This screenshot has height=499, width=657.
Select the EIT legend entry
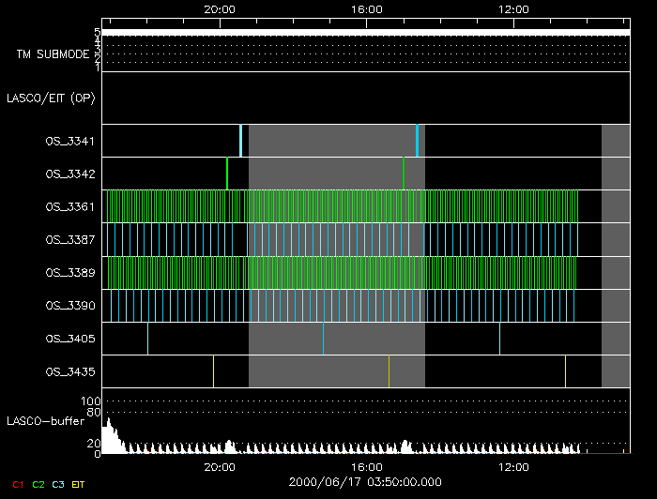coord(79,484)
